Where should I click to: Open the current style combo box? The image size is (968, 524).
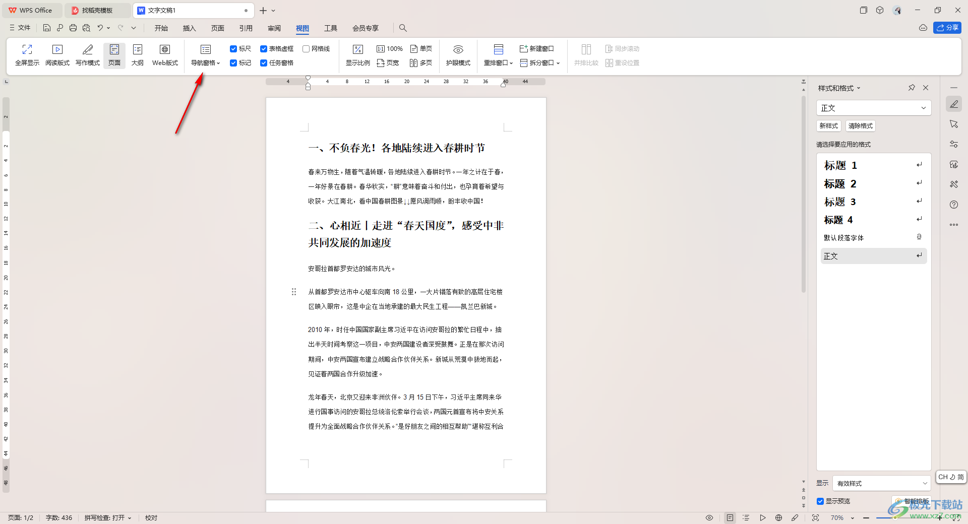[x=874, y=108]
